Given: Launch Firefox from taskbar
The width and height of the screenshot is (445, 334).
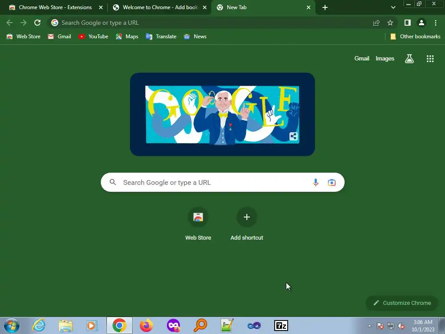Looking at the screenshot, I should coord(146,325).
